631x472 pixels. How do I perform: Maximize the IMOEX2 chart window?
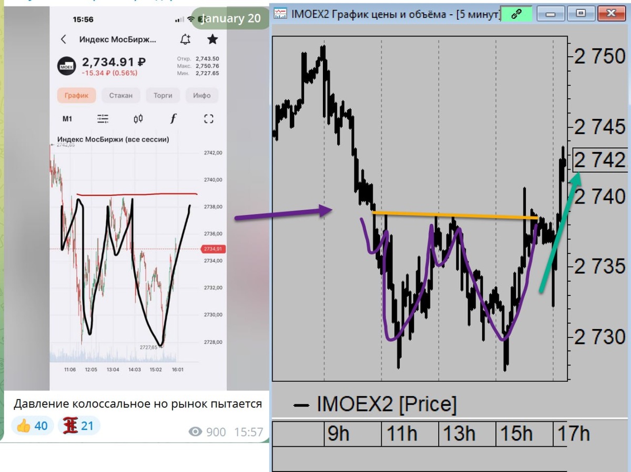pos(581,14)
